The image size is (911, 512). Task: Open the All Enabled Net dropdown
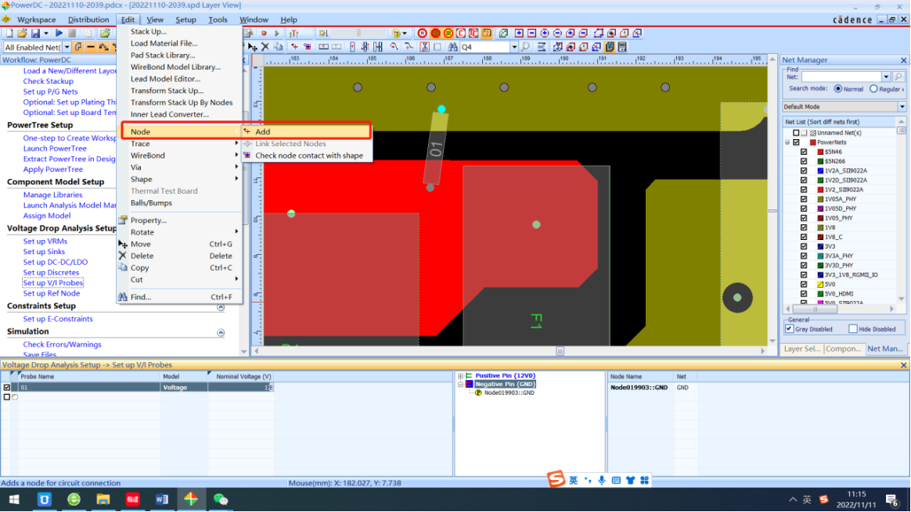point(67,47)
